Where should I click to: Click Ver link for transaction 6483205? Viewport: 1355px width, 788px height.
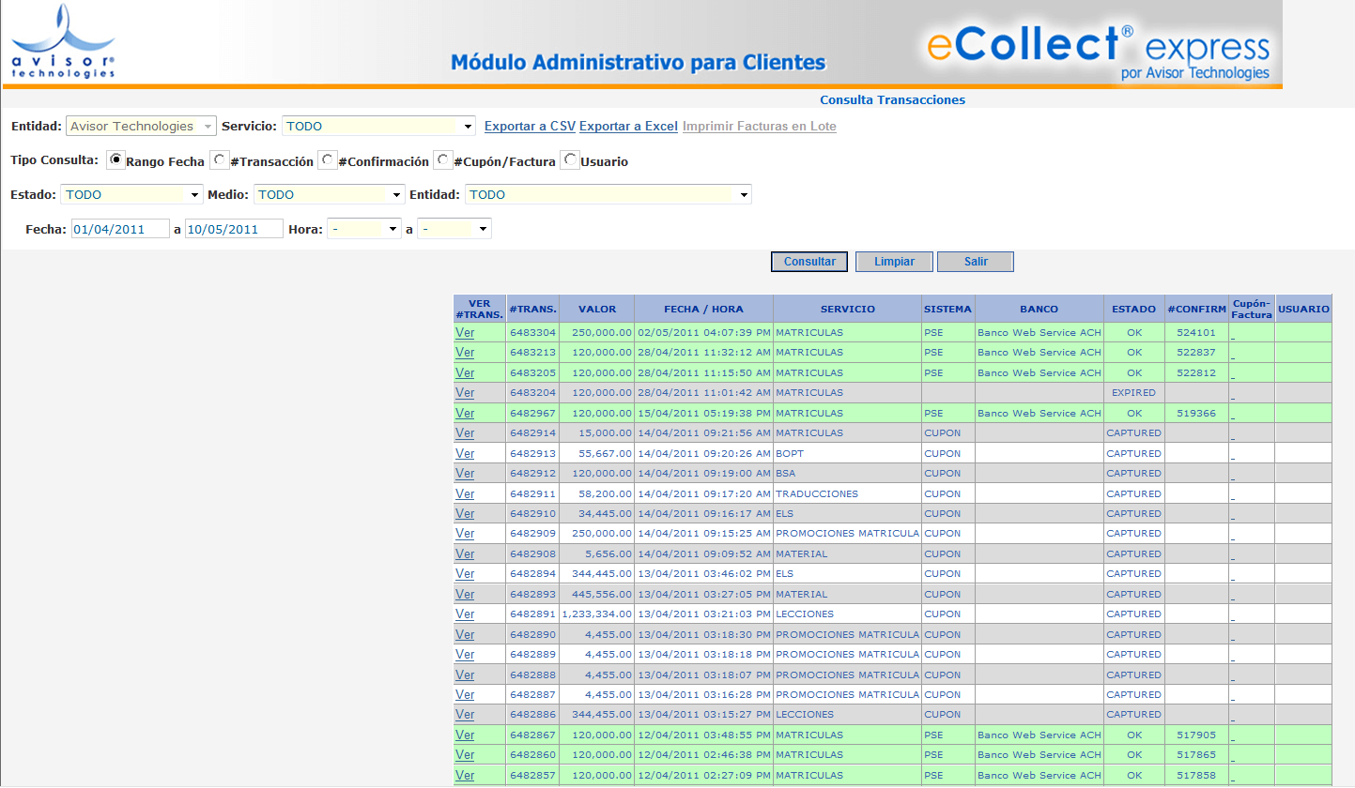(x=465, y=372)
